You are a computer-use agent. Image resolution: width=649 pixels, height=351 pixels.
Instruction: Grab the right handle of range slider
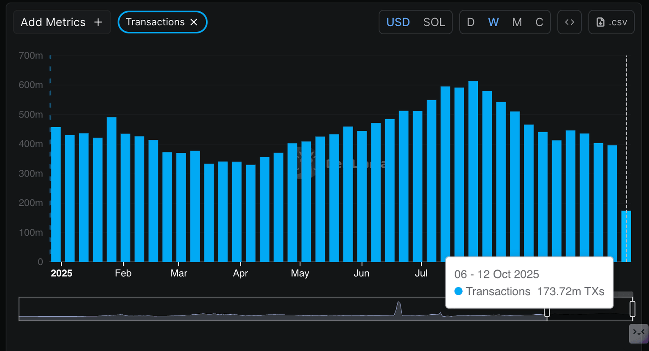point(632,309)
